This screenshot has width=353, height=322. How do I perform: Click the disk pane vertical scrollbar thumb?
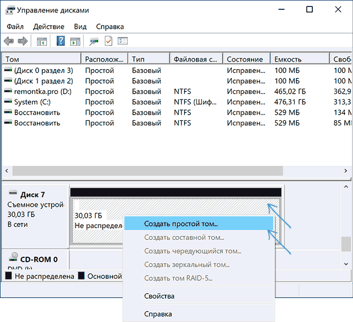tap(346, 244)
